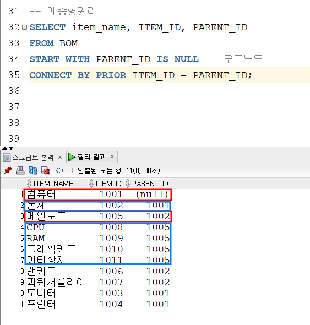Click line number 32 in gutter
Image resolution: width=310 pixels, height=325 pixels.
pyautogui.click(x=14, y=27)
